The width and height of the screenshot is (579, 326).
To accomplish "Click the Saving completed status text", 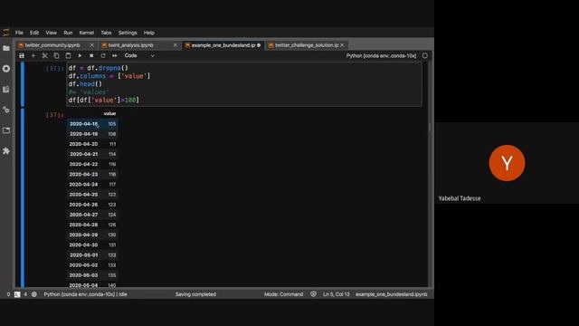I will pyautogui.click(x=195, y=294).
